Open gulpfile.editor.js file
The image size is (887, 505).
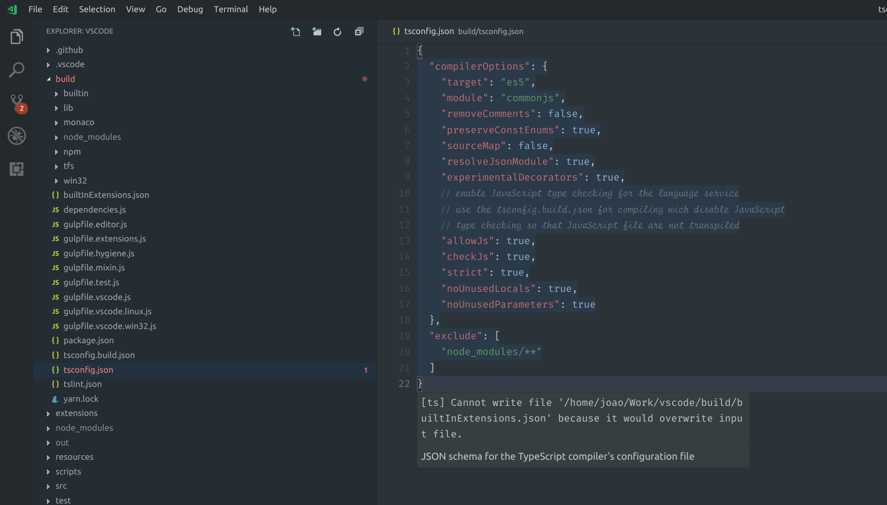(x=204, y=224)
